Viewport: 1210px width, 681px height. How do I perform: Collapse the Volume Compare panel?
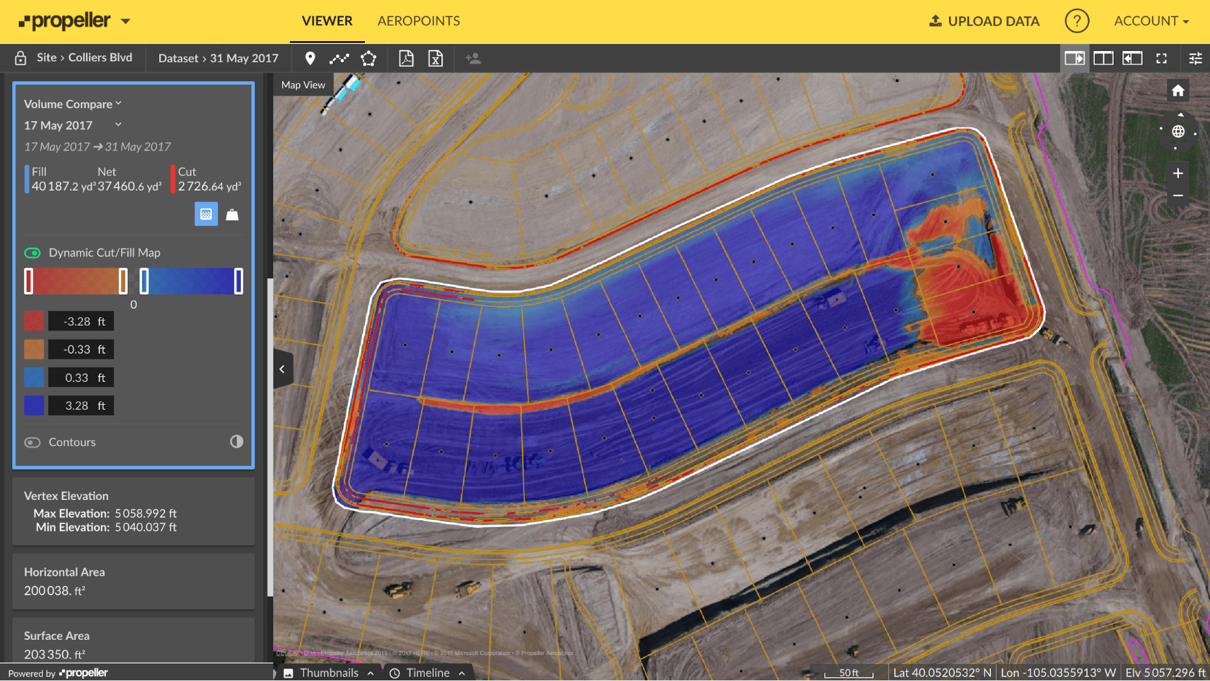pyautogui.click(x=119, y=104)
